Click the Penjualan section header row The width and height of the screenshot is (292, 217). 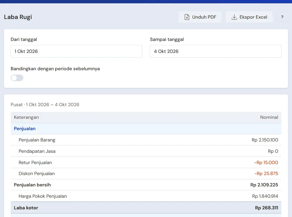click(x=146, y=129)
